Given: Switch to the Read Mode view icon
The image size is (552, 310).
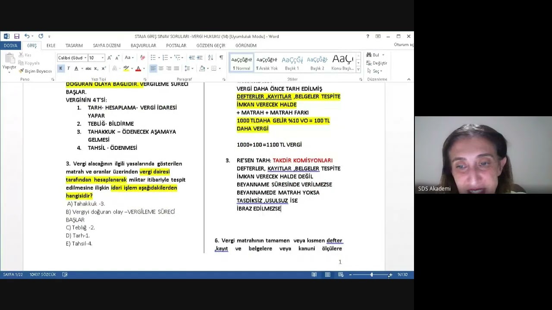Looking at the screenshot, I should tap(314, 274).
